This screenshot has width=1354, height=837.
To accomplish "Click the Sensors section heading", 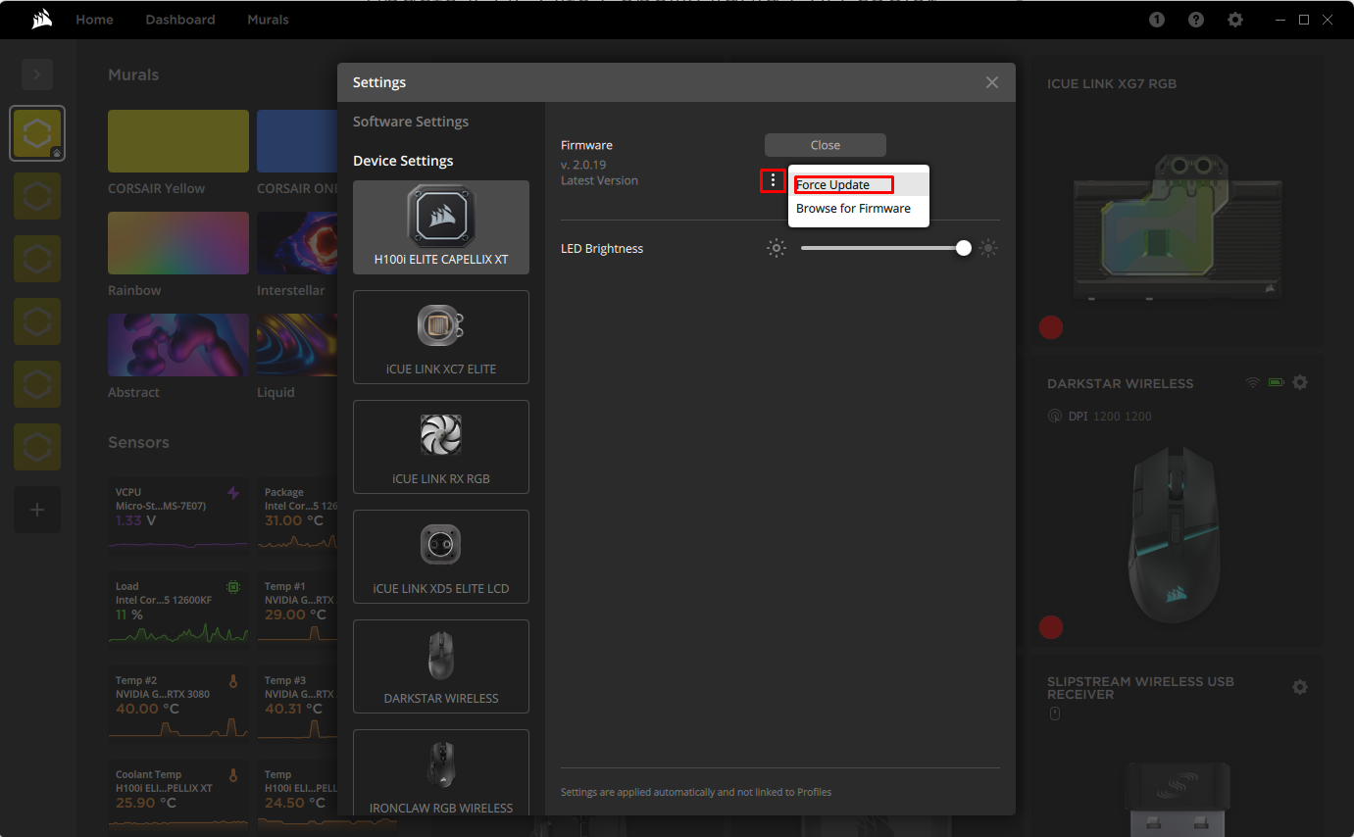I will 138,442.
